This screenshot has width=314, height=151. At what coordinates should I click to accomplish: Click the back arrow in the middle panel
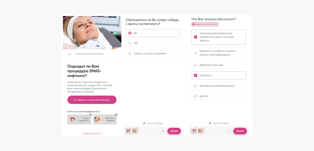pos(163,131)
